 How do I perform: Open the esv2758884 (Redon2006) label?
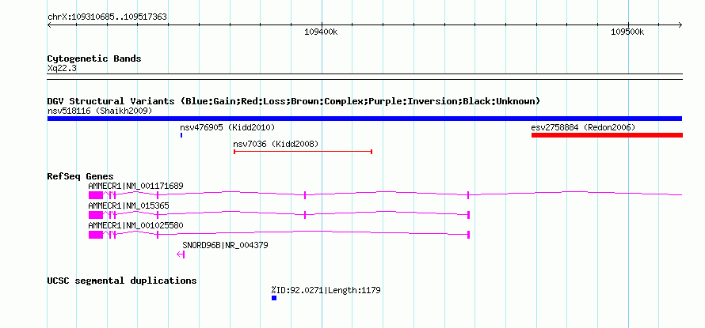[x=583, y=127]
